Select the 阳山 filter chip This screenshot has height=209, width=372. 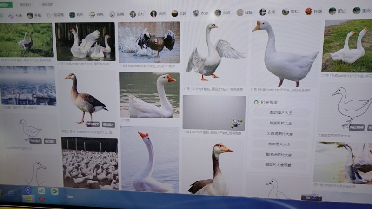(x=337, y=11)
